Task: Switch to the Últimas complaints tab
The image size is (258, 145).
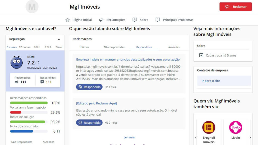Action: [84, 47]
